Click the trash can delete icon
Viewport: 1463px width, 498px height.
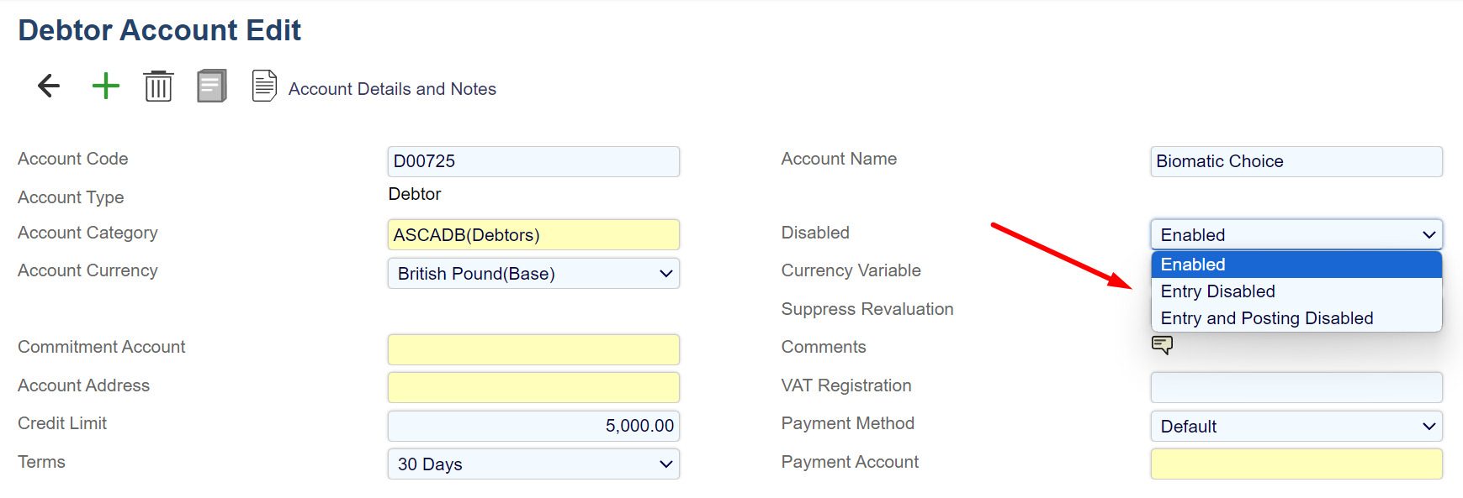(x=158, y=86)
